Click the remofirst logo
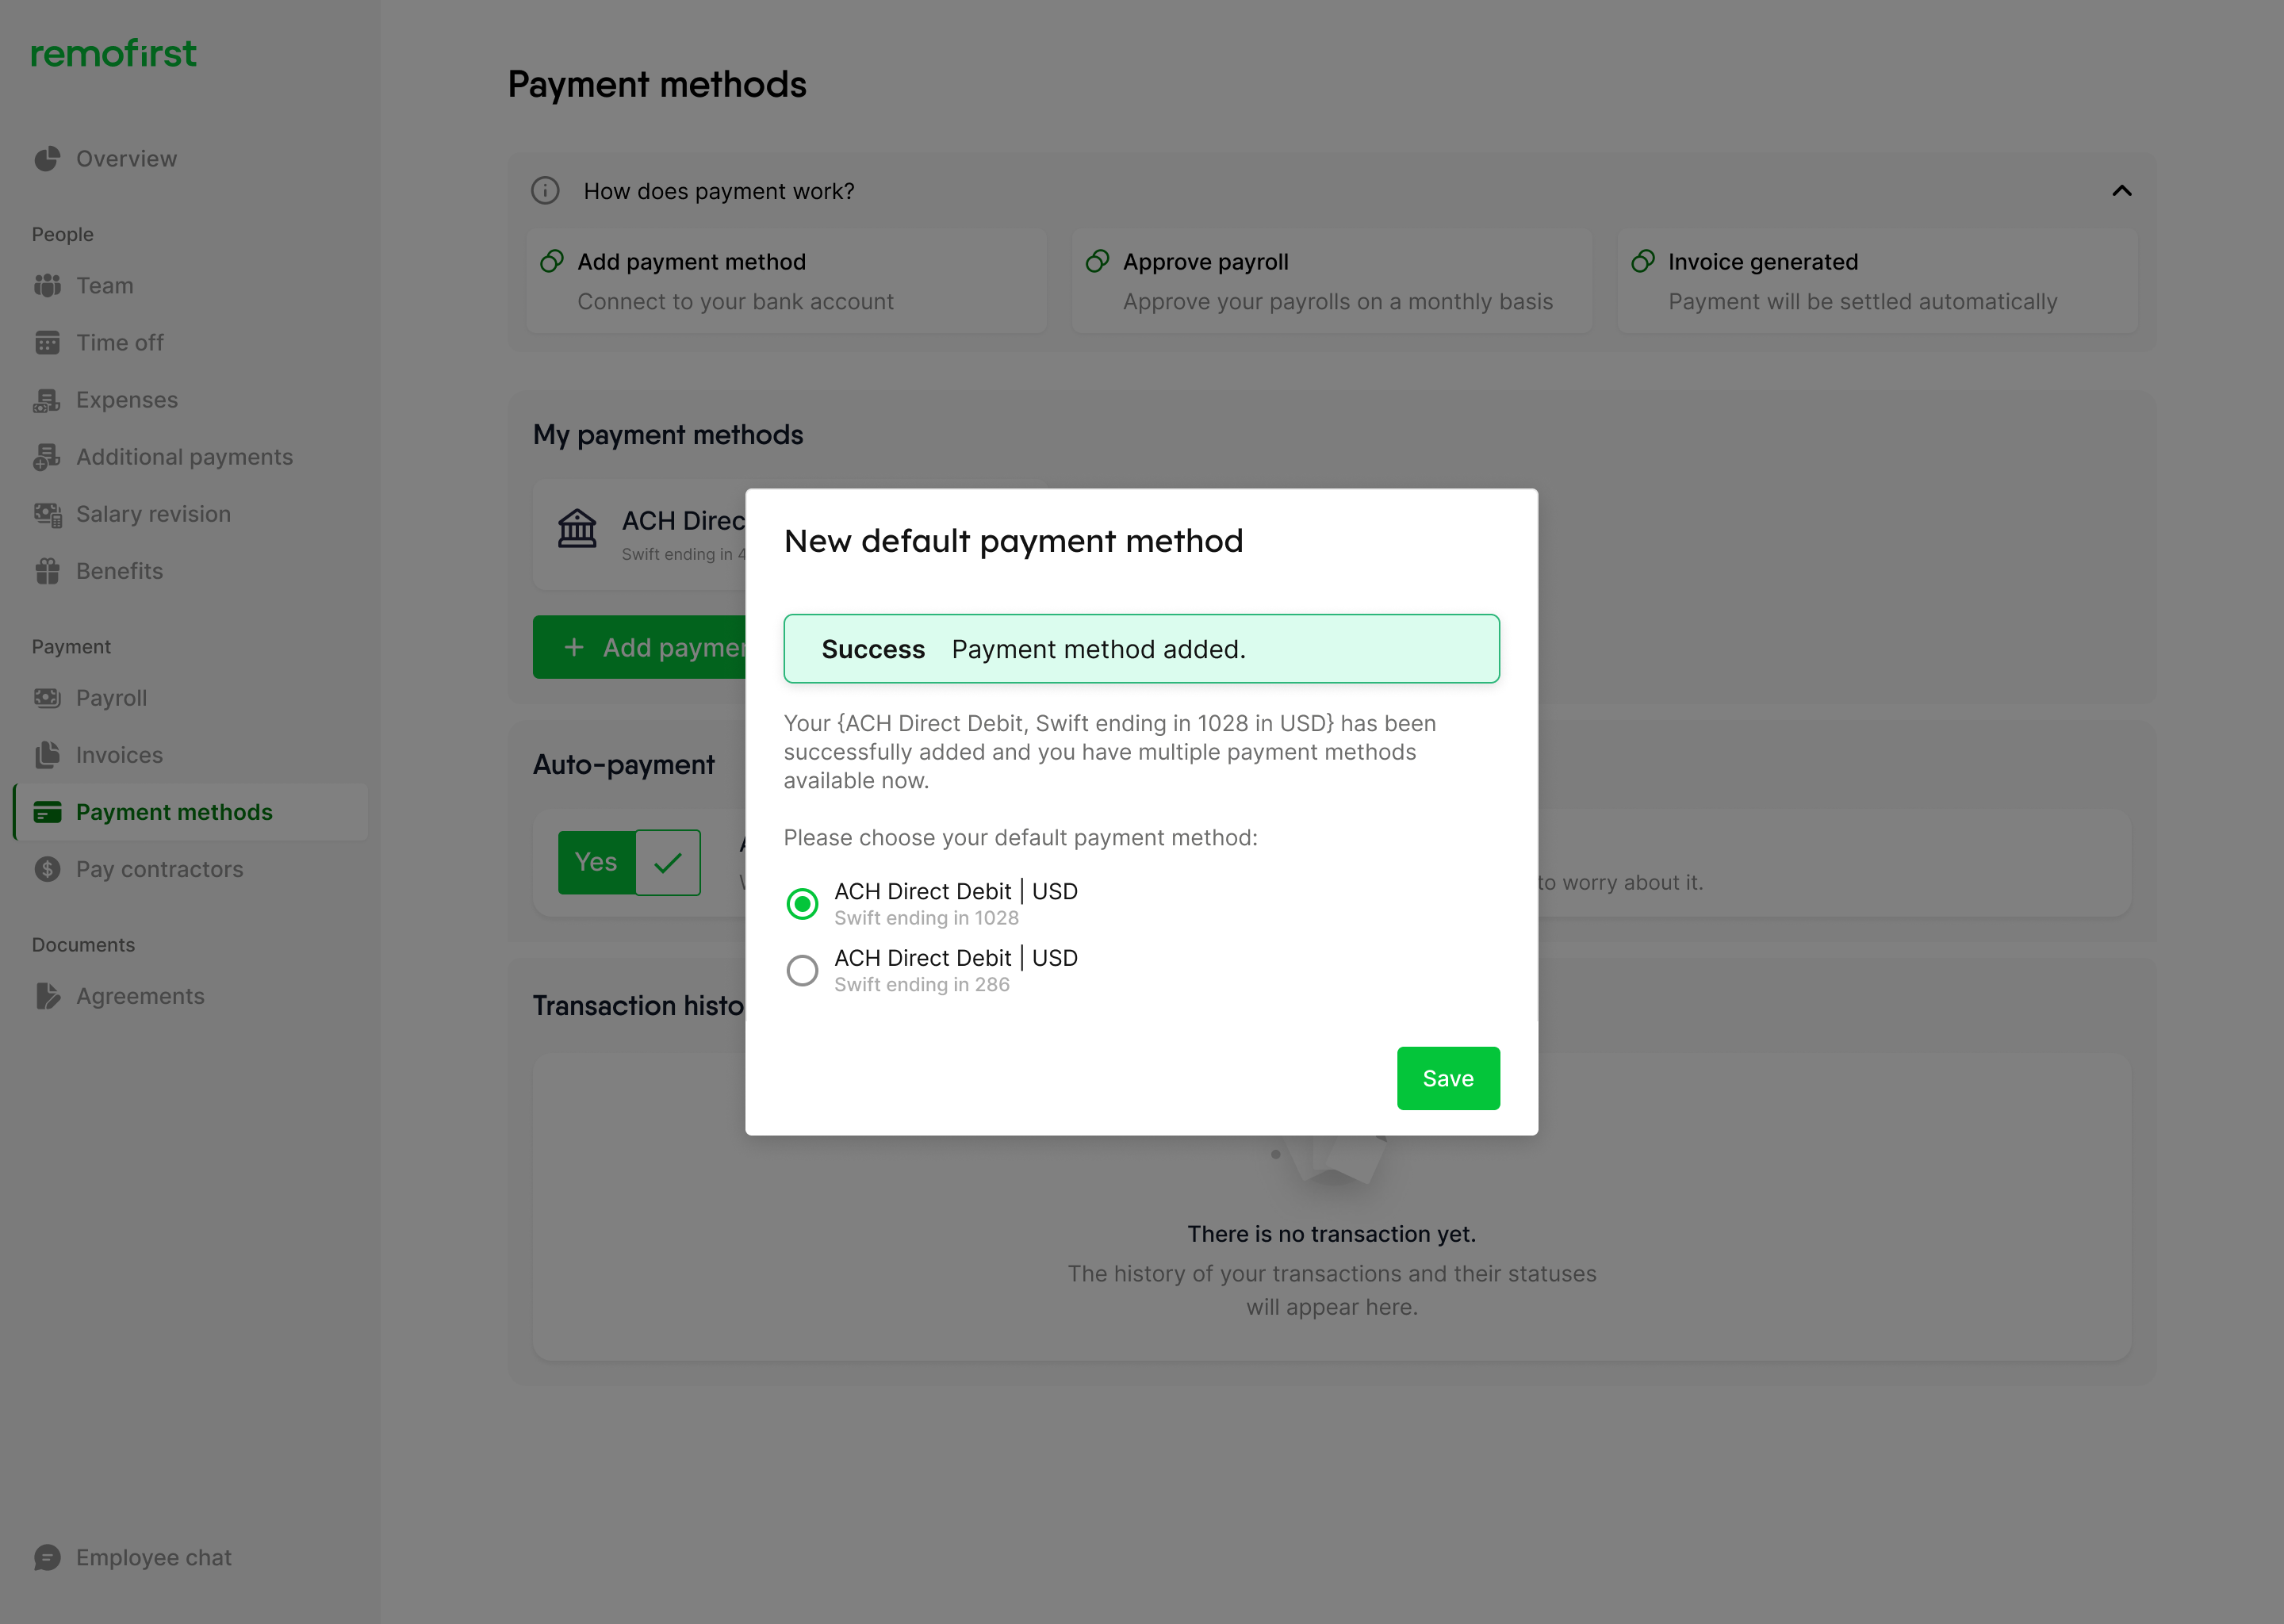This screenshot has width=2284, height=1624. [114, 54]
